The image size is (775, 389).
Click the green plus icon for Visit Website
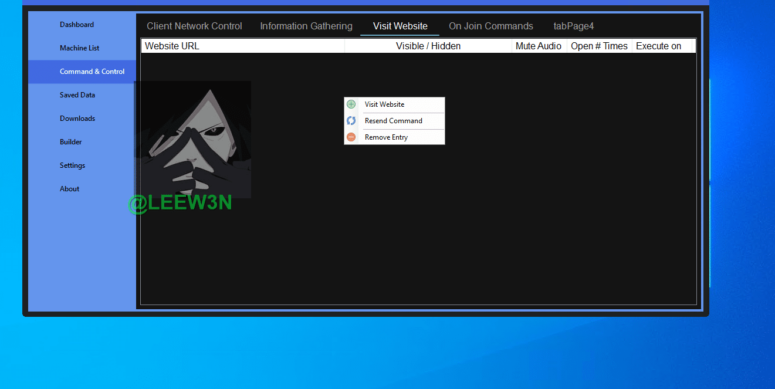[x=351, y=104]
